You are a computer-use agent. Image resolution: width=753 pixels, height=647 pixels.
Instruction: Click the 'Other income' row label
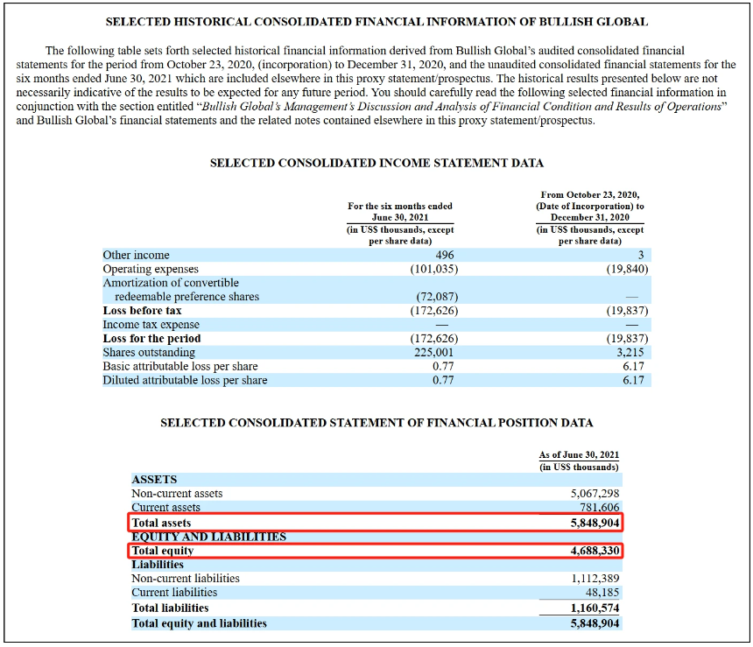(x=136, y=255)
